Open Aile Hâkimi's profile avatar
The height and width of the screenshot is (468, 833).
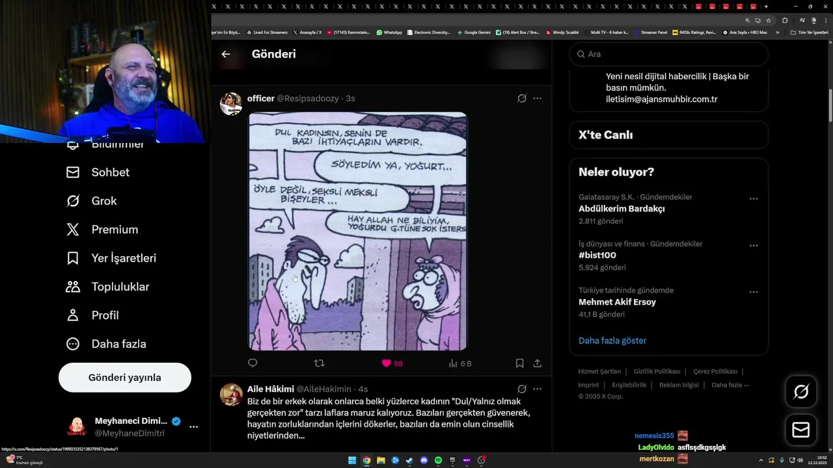tap(231, 395)
